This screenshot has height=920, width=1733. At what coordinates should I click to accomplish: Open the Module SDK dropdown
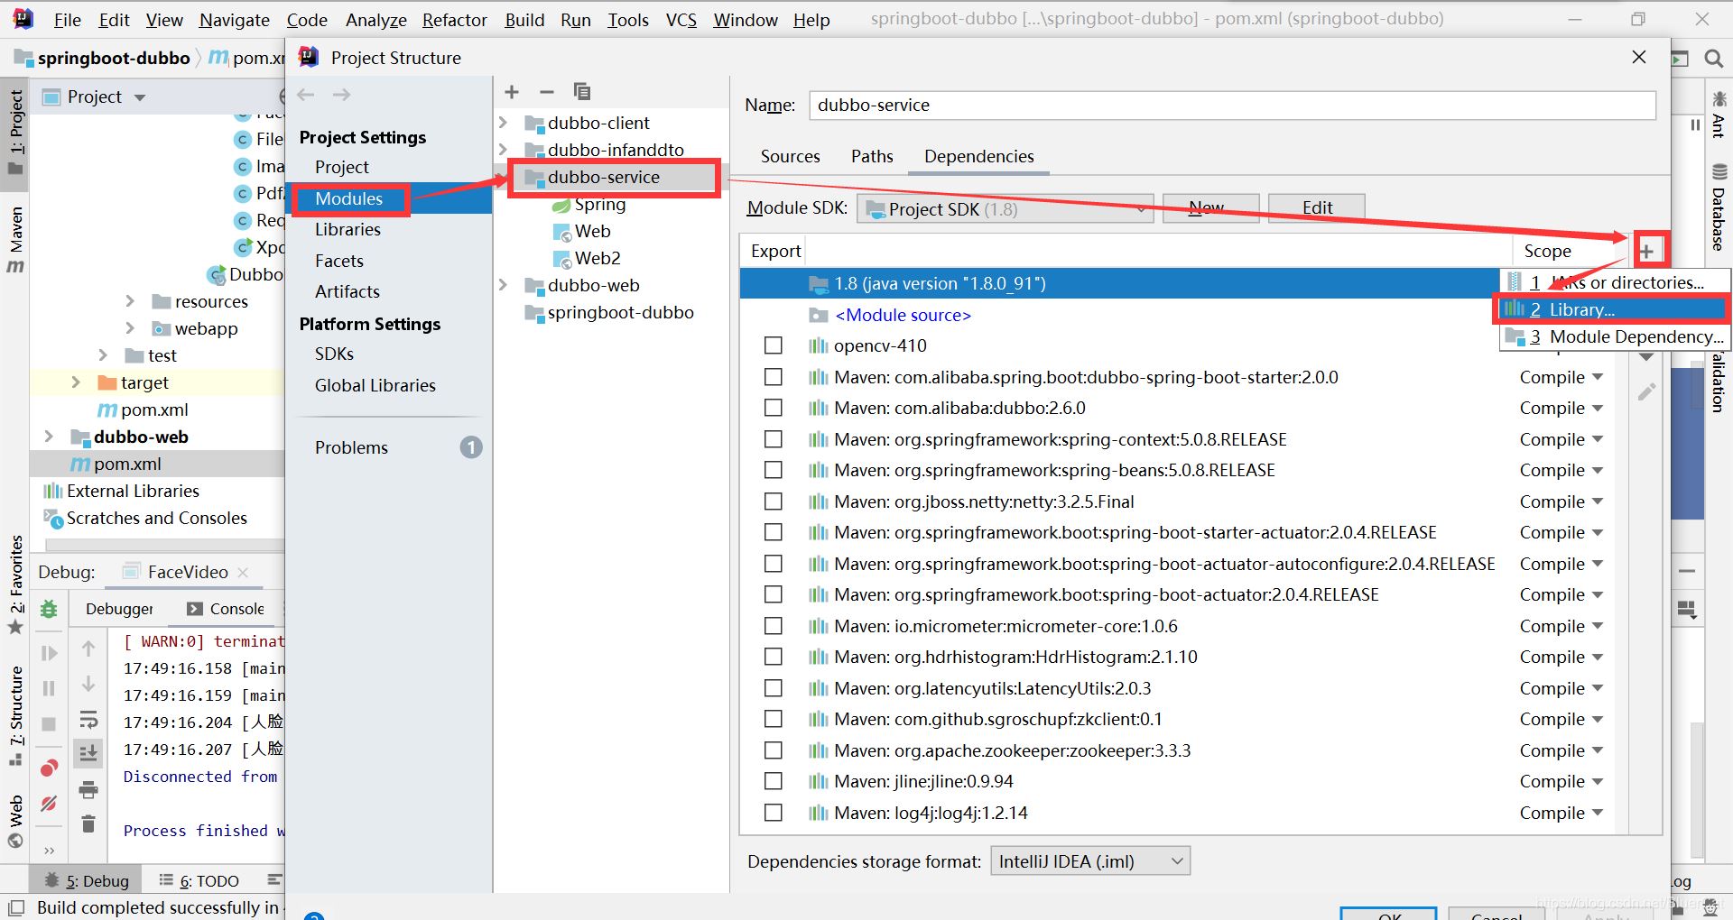[x=1005, y=209]
